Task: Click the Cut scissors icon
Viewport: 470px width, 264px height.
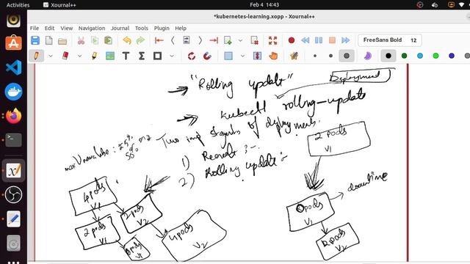Action: click(81, 41)
